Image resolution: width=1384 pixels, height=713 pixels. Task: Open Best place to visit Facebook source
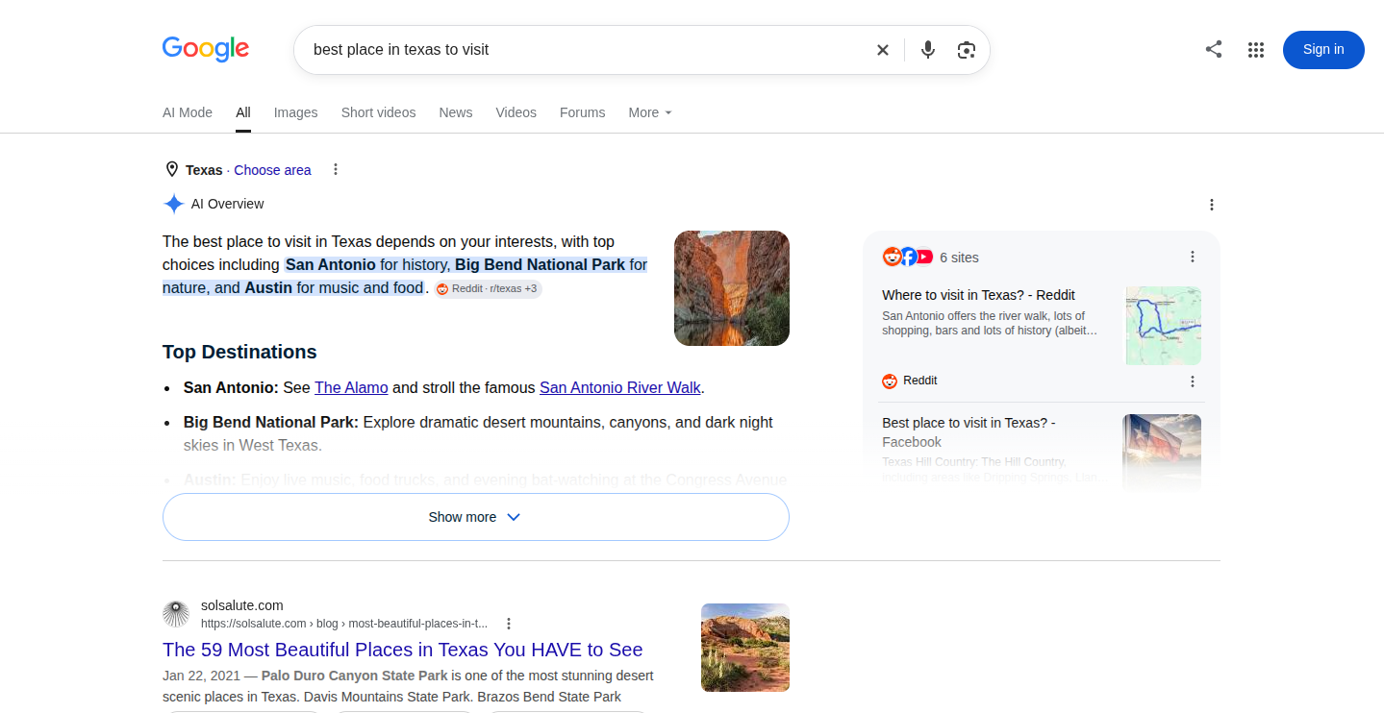tap(969, 432)
